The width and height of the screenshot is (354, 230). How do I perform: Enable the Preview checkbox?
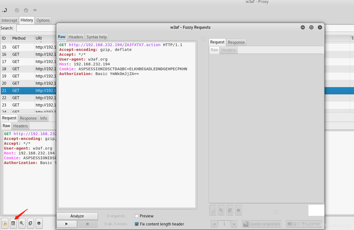[137, 216]
